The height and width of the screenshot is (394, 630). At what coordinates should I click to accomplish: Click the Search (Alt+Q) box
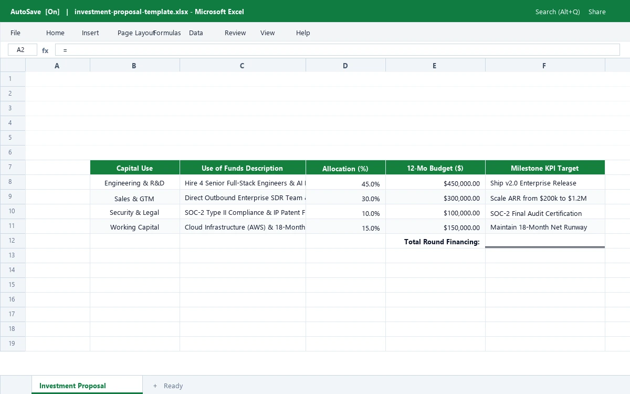558,12
